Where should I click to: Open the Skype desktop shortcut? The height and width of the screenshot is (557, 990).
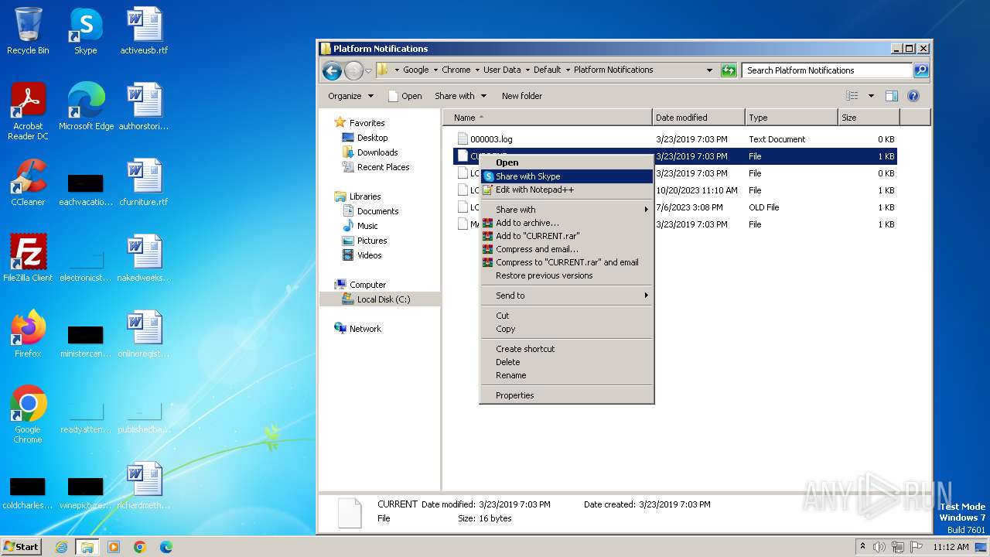85,31
